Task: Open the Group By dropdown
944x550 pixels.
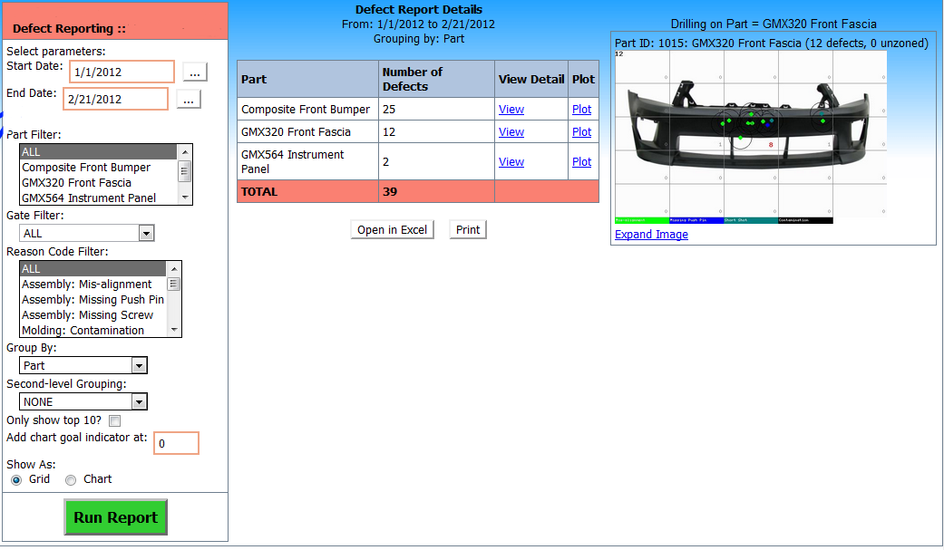Action: click(x=139, y=366)
